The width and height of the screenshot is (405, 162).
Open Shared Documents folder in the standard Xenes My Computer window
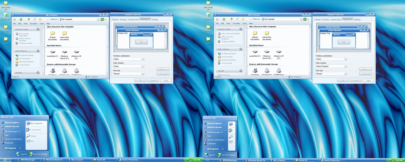(x=53, y=35)
